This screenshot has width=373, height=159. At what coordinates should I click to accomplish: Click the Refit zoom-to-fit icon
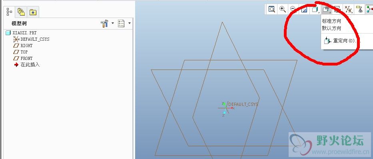(x=272, y=9)
